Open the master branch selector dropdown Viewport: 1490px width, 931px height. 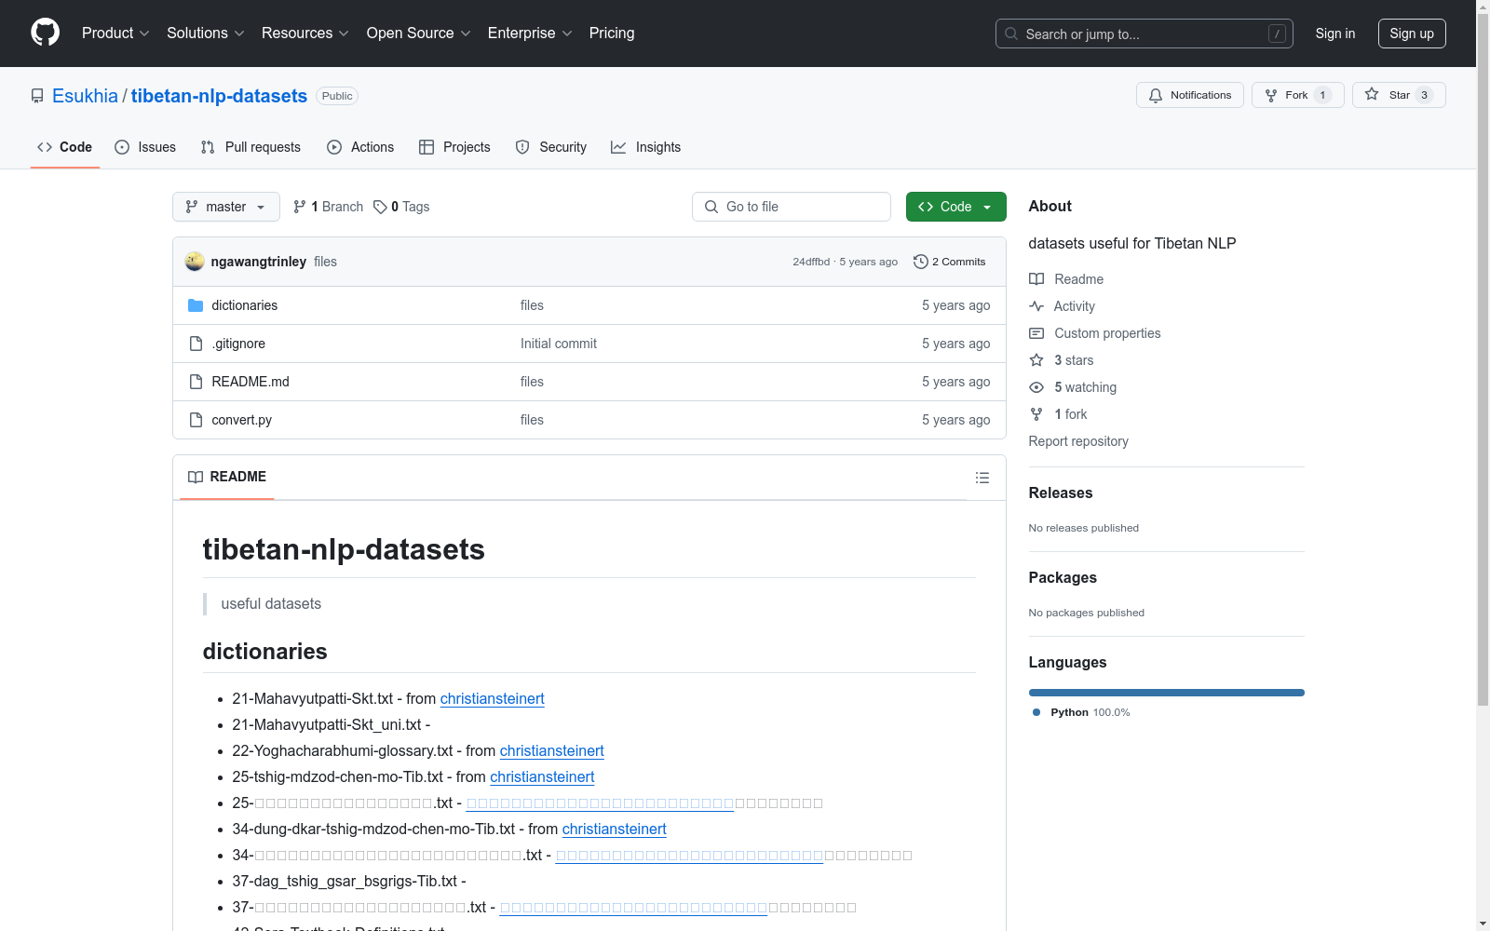point(226,207)
